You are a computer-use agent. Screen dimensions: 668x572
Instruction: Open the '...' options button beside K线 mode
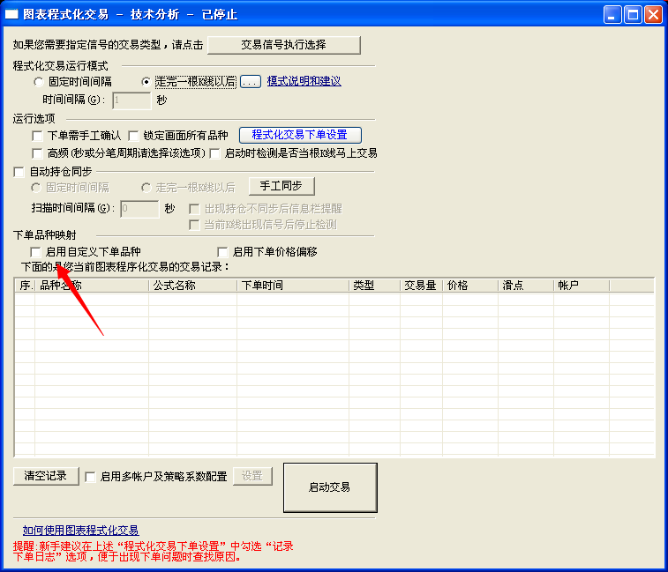point(251,81)
